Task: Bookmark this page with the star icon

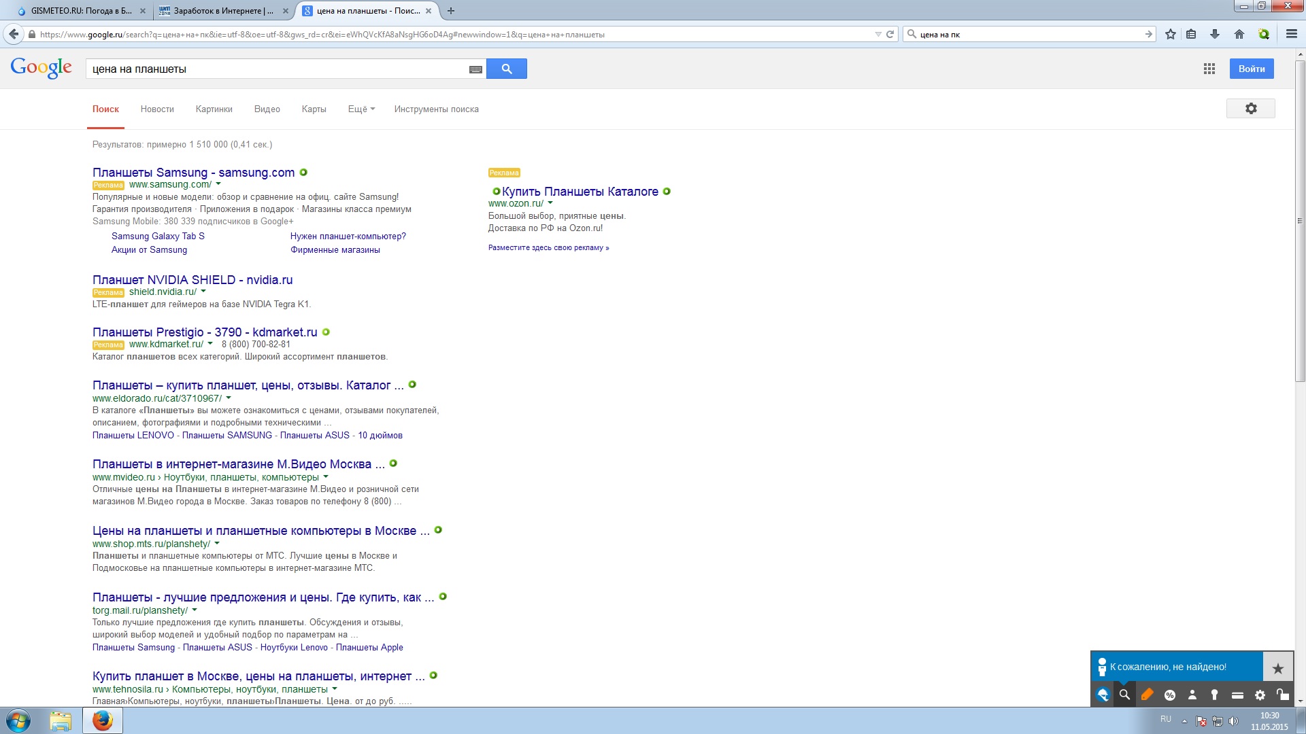Action: tap(1171, 34)
